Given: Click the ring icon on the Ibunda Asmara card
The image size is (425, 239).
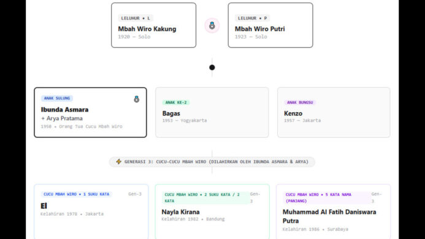Looking at the screenshot, I should pos(137,99).
